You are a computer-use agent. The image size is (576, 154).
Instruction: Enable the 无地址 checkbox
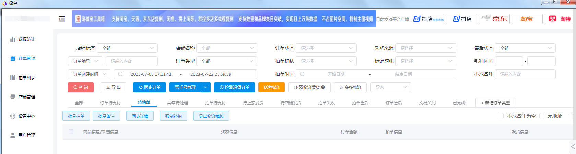pos(542,116)
